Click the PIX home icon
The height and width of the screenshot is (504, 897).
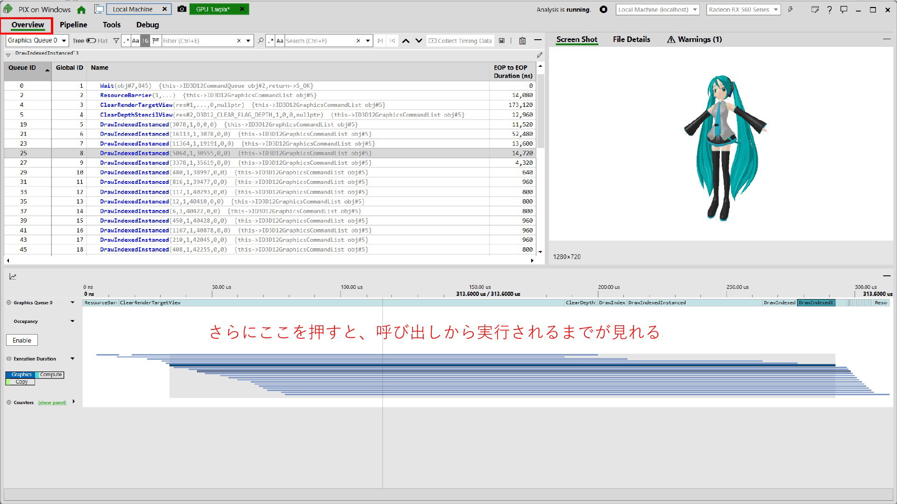81,10
